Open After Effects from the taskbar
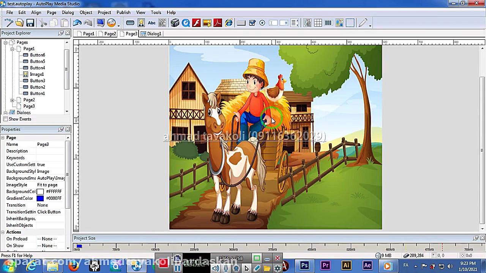Viewport: 486px width, 273px height. coord(367,265)
